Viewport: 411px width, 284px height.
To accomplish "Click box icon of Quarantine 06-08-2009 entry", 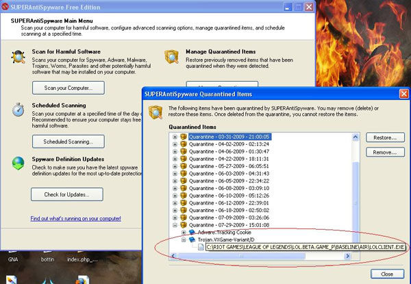I will [x=184, y=188].
